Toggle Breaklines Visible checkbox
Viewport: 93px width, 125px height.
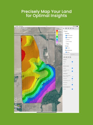click(x=72, y=68)
